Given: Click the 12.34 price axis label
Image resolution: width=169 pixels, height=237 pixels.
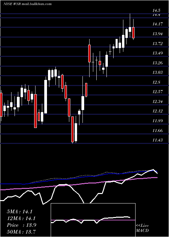Looking at the screenshot, I should 158,102.
